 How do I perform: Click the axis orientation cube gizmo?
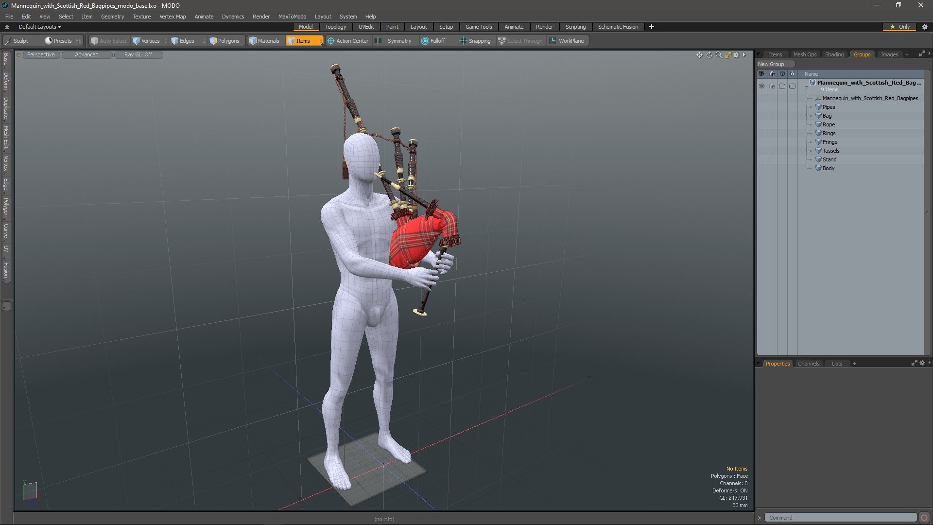pyautogui.click(x=30, y=491)
